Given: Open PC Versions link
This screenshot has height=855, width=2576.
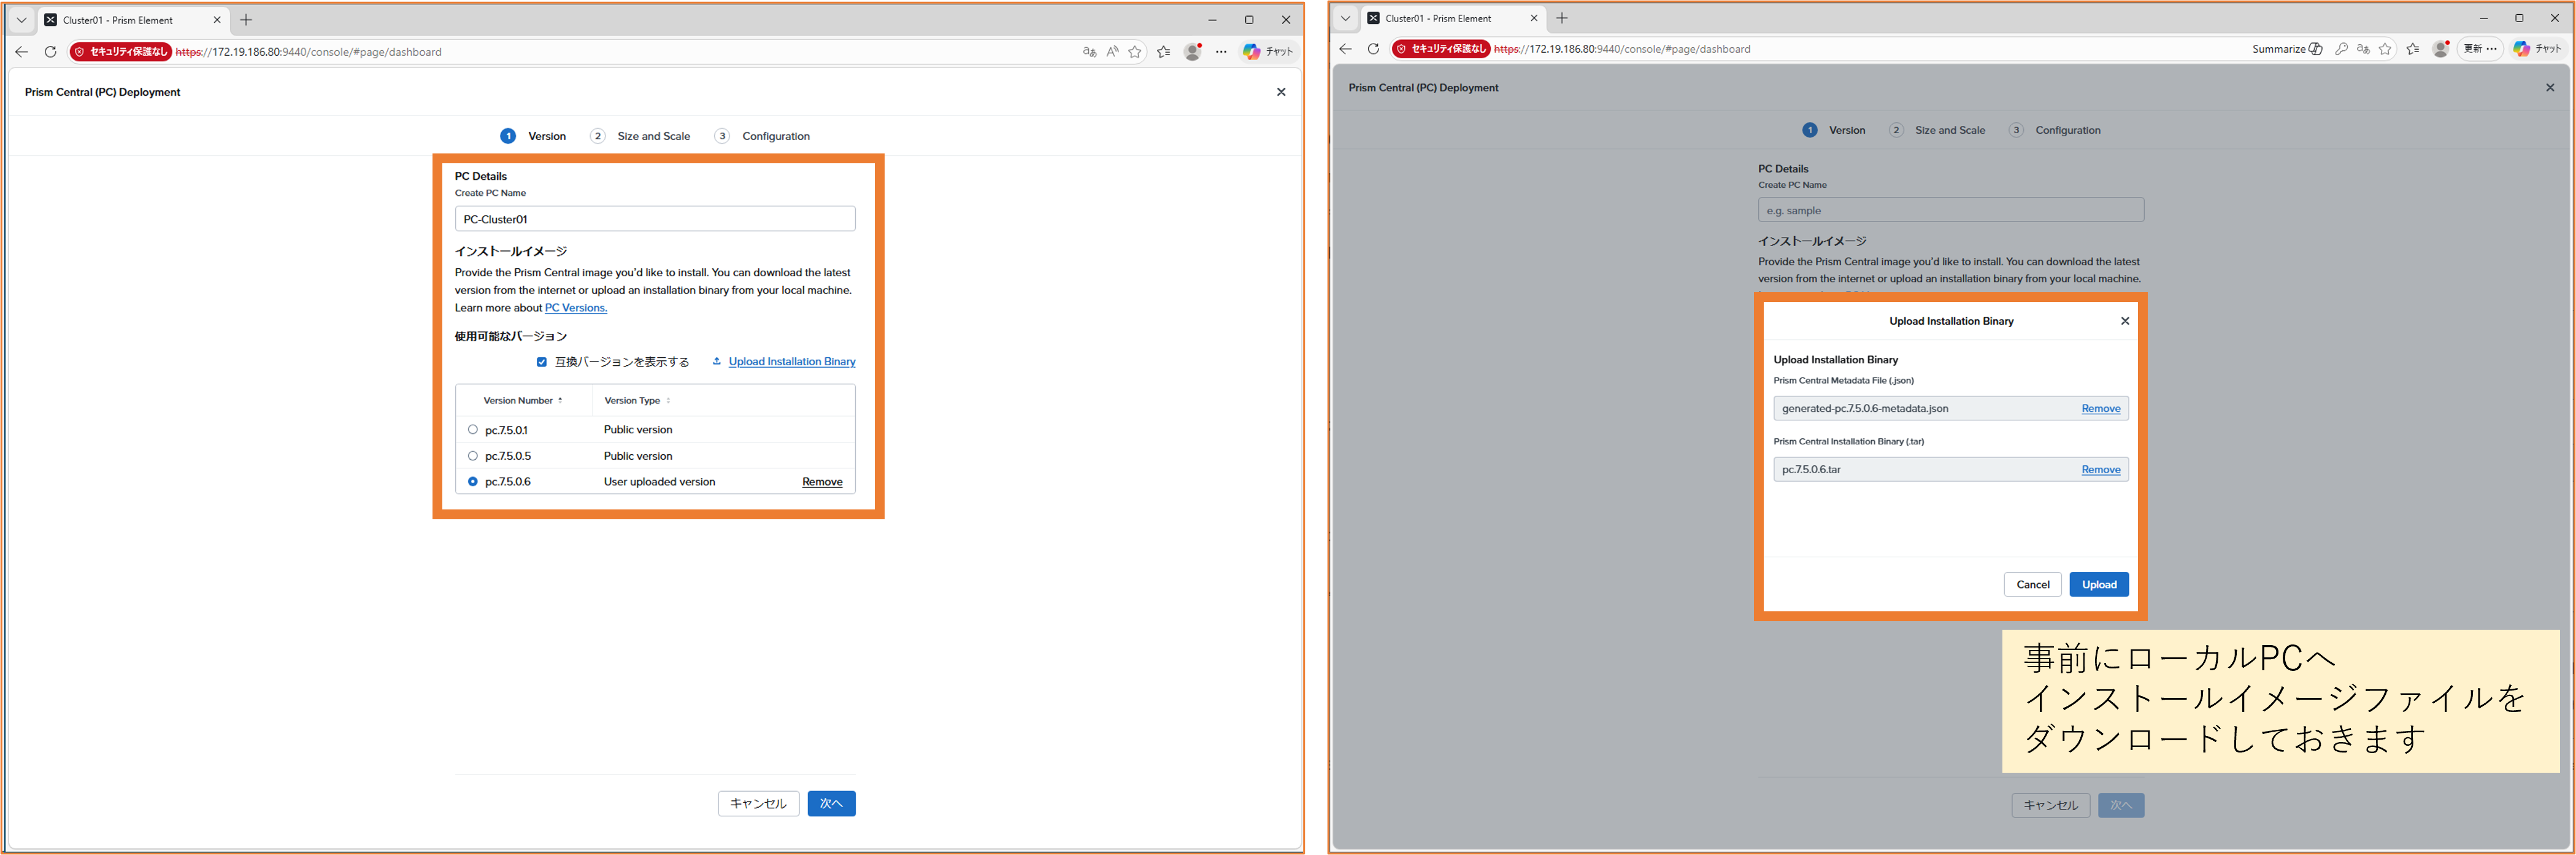Looking at the screenshot, I should [x=576, y=308].
